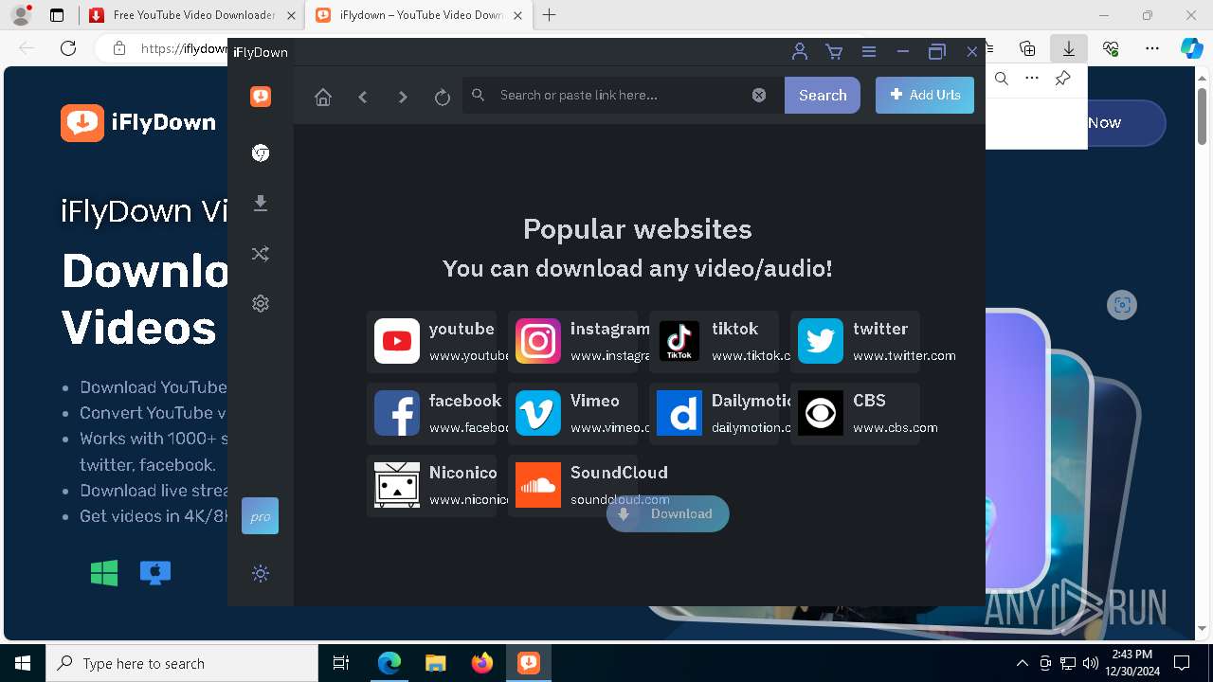Open the downloads sidebar icon
This screenshot has height=682, width=1213.
261,204
